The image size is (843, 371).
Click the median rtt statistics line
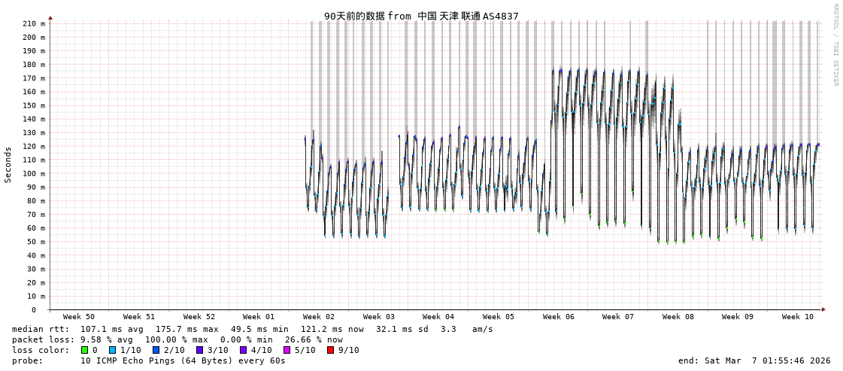[x=252, y=329]
